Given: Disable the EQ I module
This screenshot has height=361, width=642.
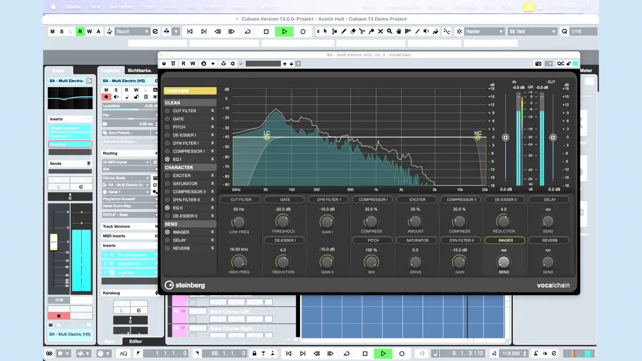Looking at the screenshot, I should point(167,159).
